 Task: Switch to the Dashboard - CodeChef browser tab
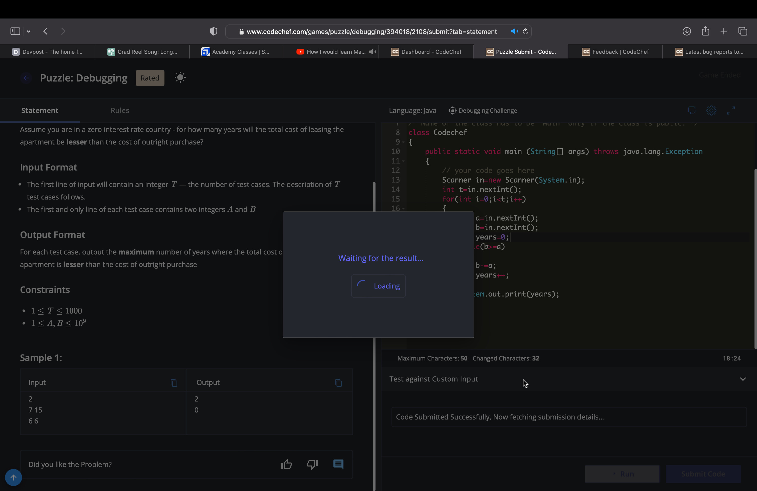(x=426, y=52)
